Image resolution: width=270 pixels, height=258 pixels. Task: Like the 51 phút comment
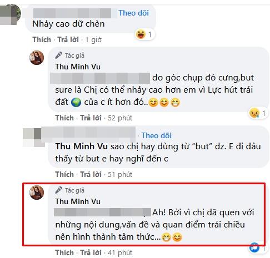pyautogui.click(x=64, y=174)
